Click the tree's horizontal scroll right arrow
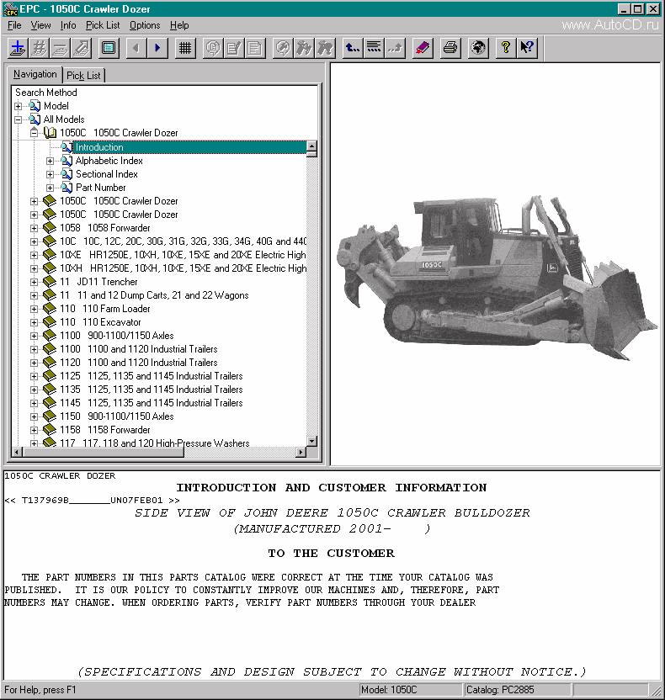The image size is (665, 700). click(301, 453)
